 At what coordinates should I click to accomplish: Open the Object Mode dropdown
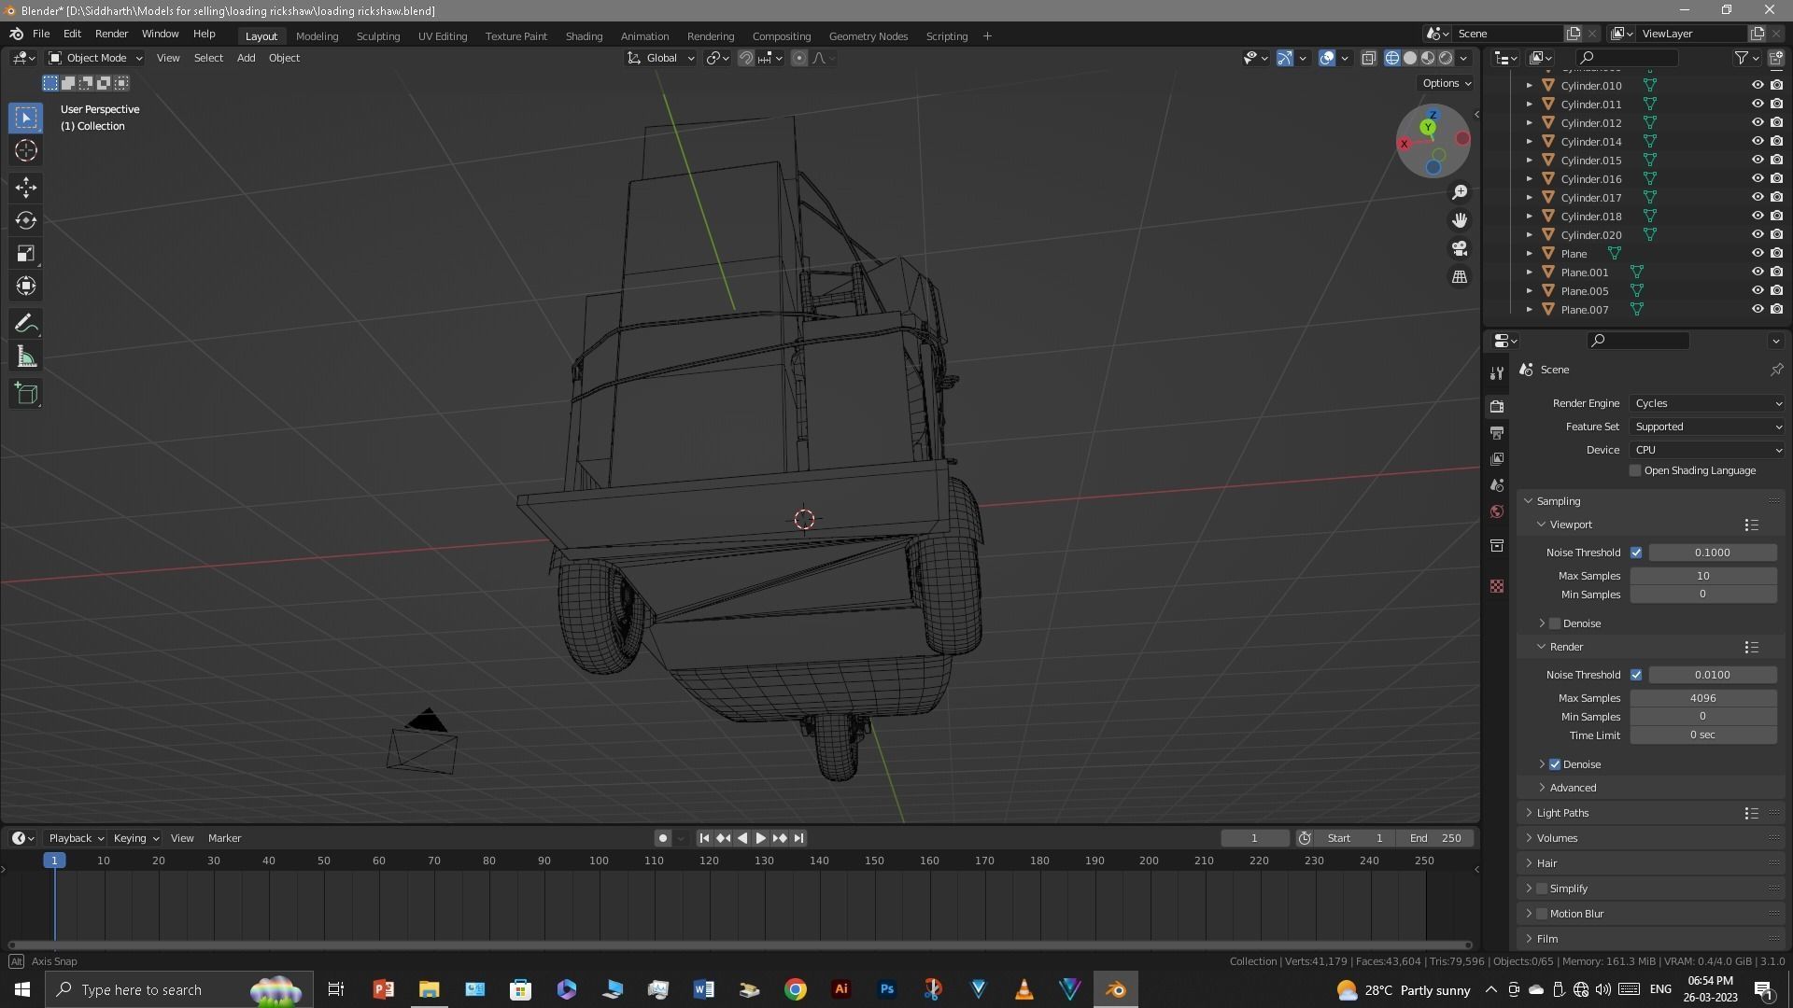click(95, 58)
